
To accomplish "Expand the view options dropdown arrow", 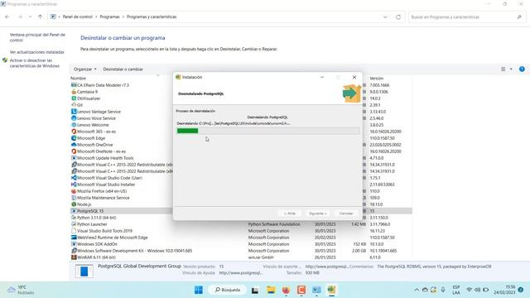I will [x=511, y=69].
